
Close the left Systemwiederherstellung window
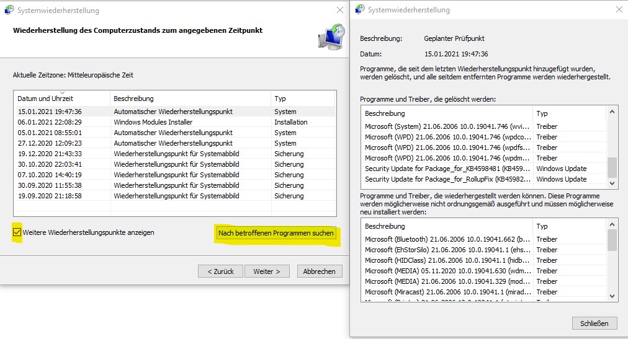pos(339,10)
